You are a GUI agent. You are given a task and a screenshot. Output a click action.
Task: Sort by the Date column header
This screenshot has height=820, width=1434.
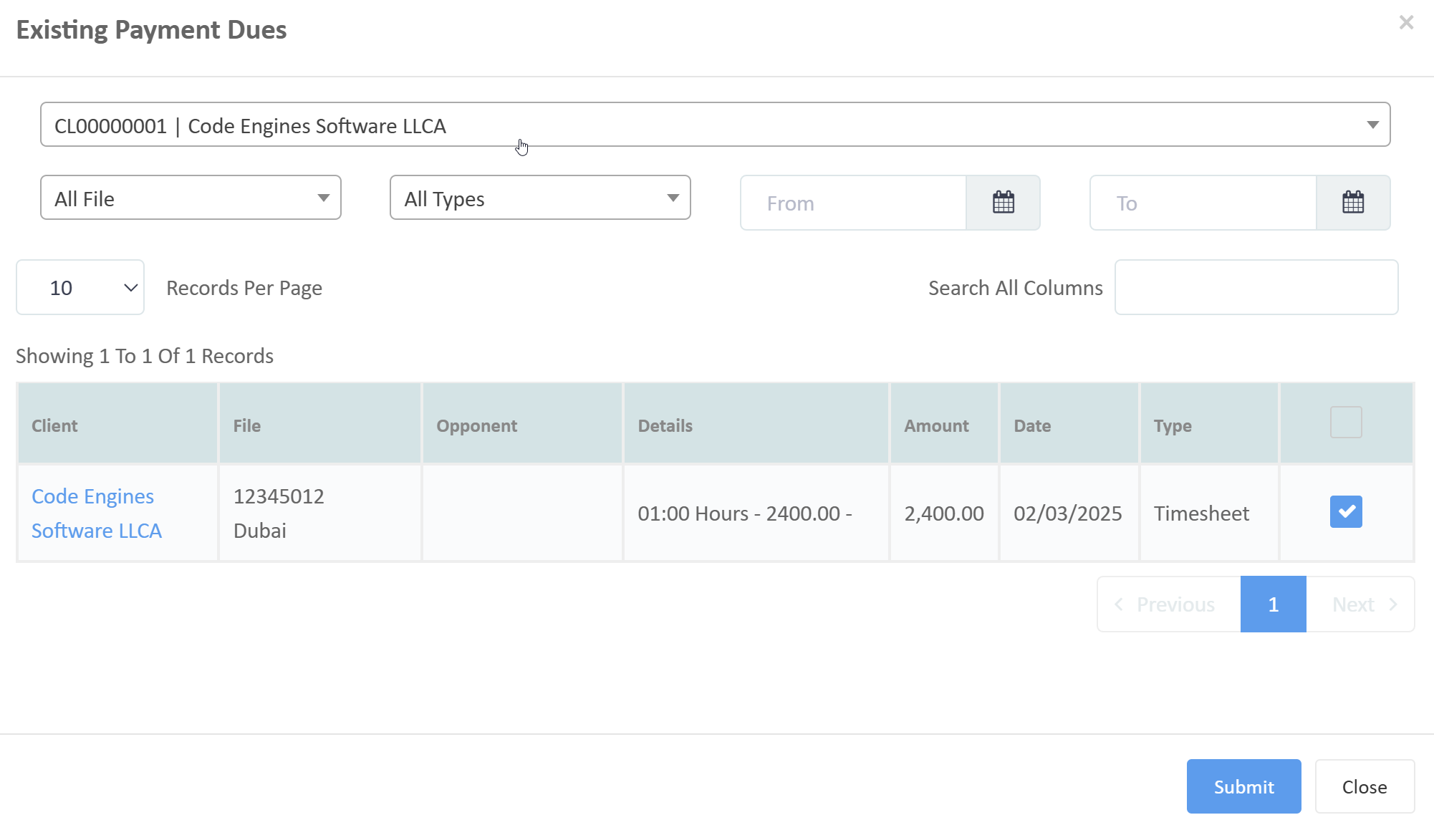click(1032, 425)
